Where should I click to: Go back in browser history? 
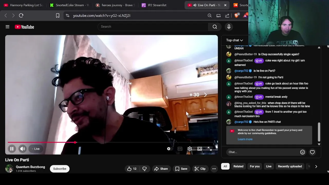6,16
